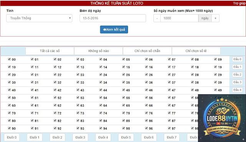246x142 pixels.
Task: Click the number of days field showing 1000
Action: tap(180, 18)
